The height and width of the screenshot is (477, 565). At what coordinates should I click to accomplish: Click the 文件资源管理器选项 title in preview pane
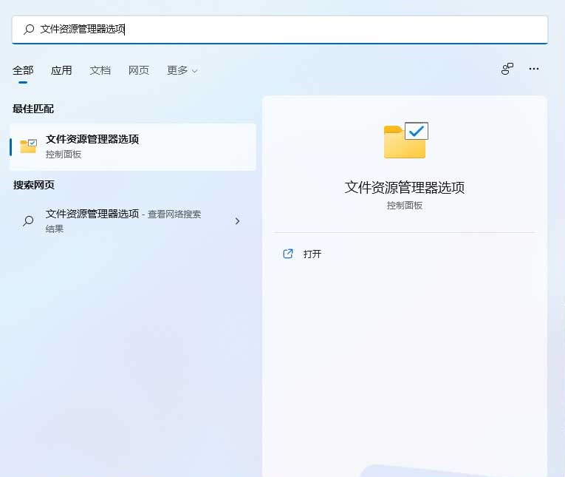pyautogui.click(x=405, y=187)
